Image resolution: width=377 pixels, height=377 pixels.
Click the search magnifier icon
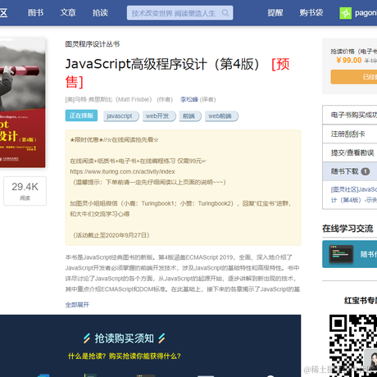coord(225,13)
